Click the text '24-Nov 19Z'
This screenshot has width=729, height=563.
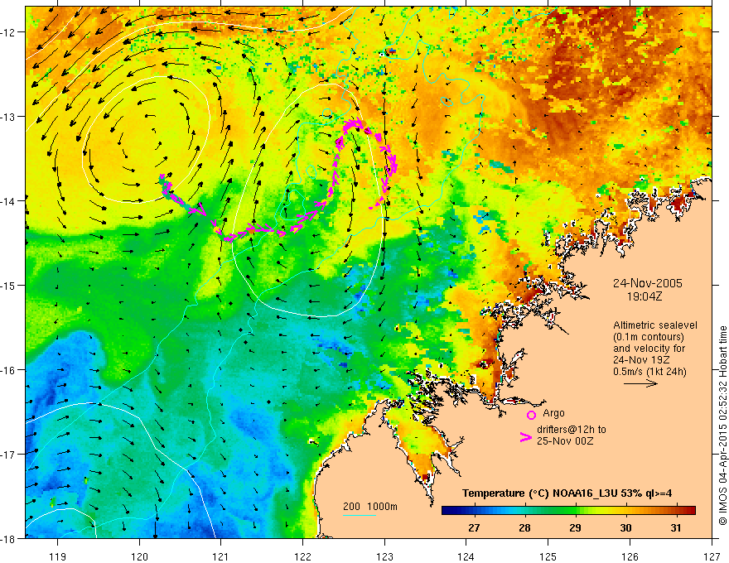[x=640, y=360]
